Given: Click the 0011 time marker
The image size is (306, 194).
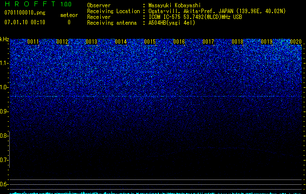Looking at the screenshot, I should [x=33, y=42].
